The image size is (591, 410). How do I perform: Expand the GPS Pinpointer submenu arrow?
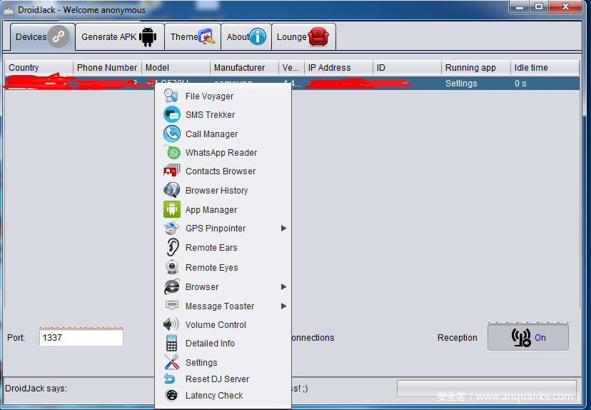pyautogui.click(x=283, y=228)
